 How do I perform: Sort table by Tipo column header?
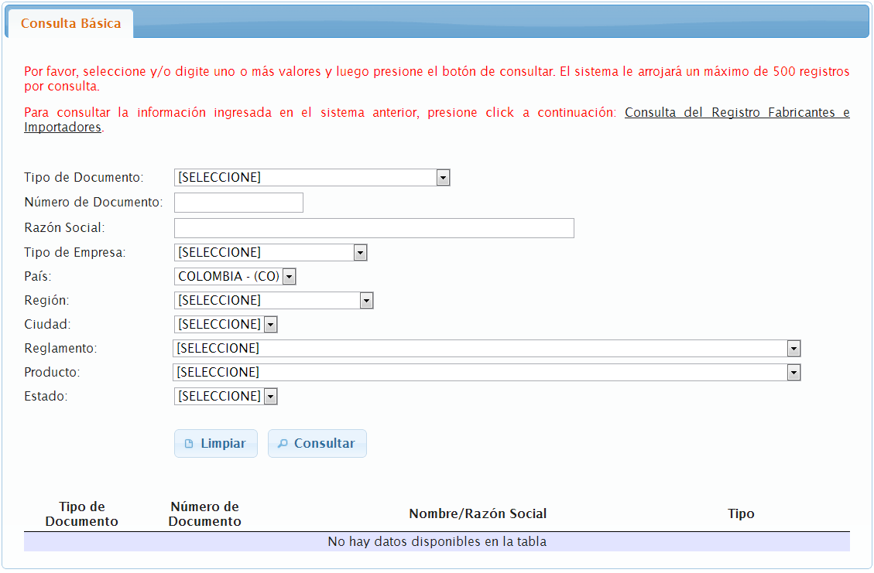[x=741, y=514]
